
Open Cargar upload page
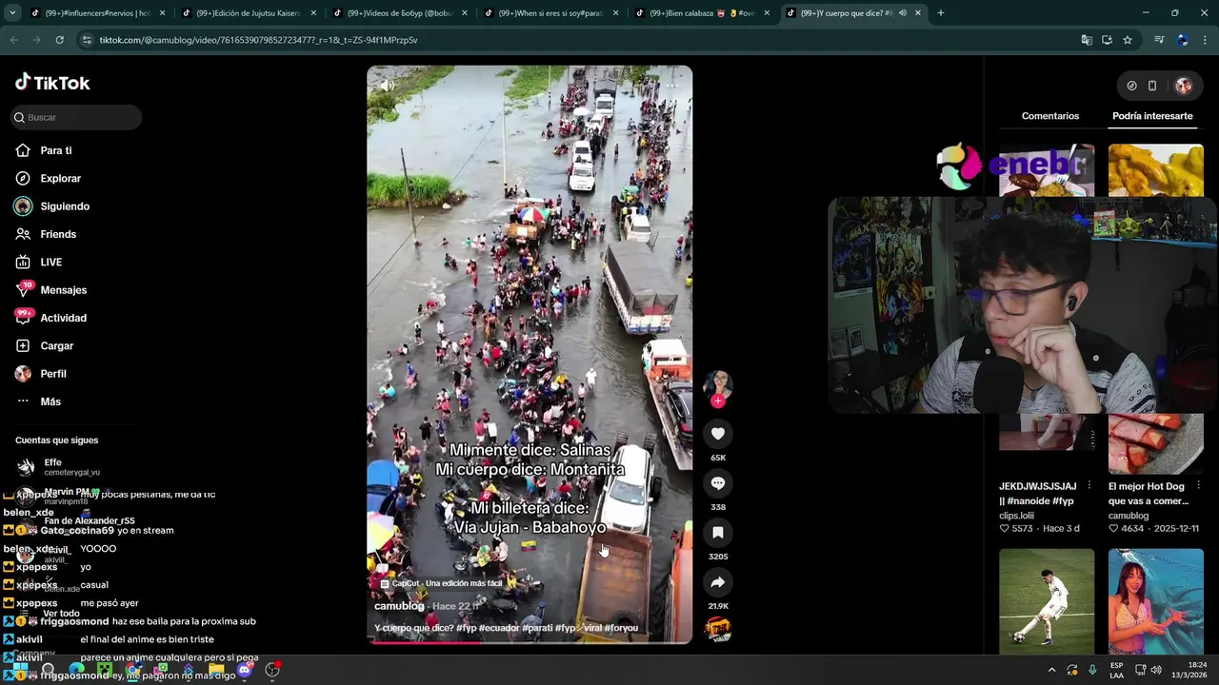pyautogui.click(x=56, y=345)
